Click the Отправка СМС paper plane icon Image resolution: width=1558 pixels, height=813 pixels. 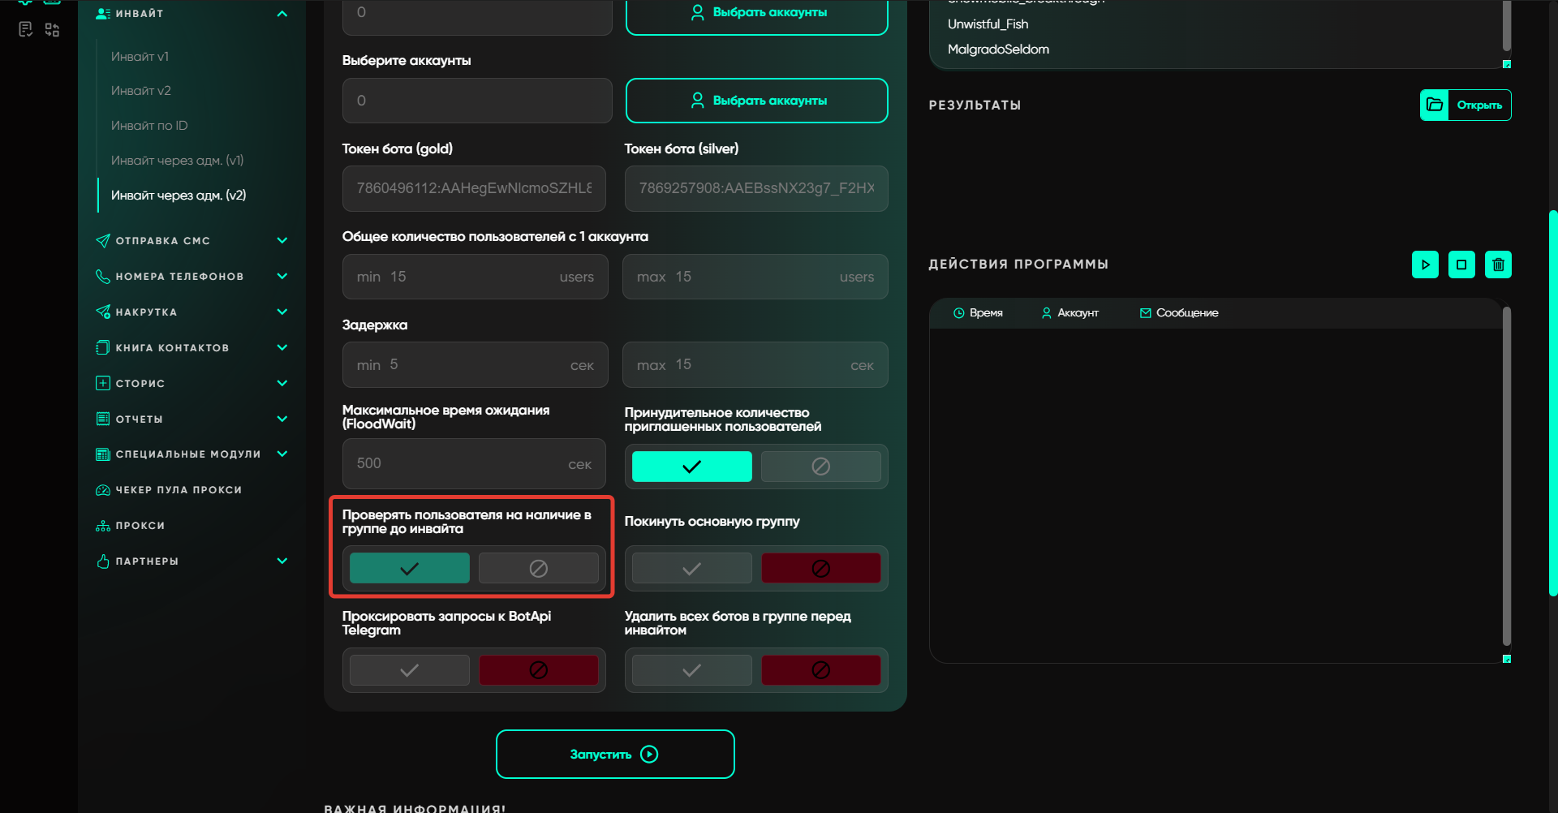click(103, 241)
